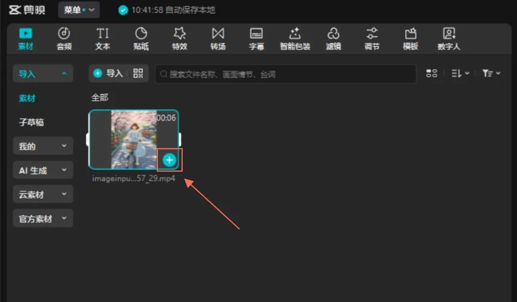
Task: Open the sort order dropdown
Action: (x=460, y=73)
